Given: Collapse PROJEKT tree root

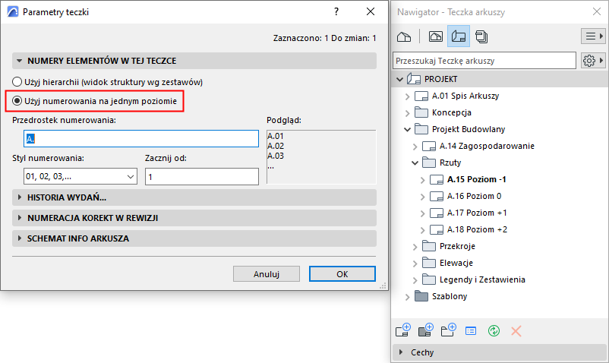Looking at the screenshot, I should pos(399,79).
